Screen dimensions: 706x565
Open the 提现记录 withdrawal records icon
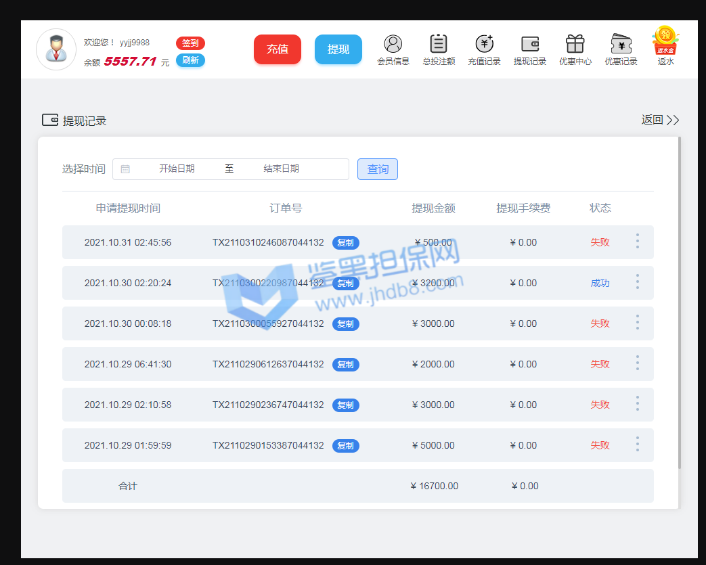pos(529,45)
